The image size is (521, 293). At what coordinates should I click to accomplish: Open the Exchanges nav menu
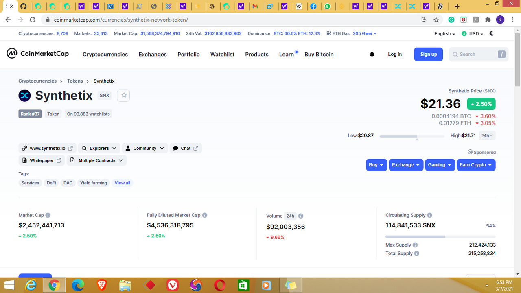tap(153, 54)
